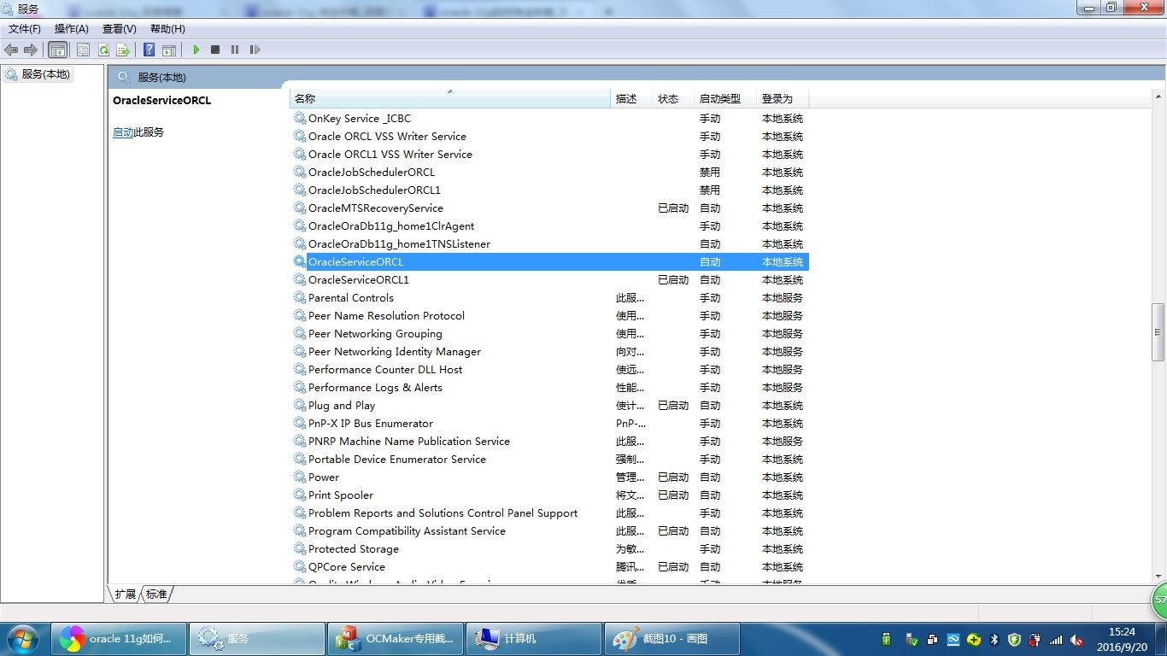Screen dimensions: 1167x656
Task: Open the 查看(V) menu
Action: [120, 29]
